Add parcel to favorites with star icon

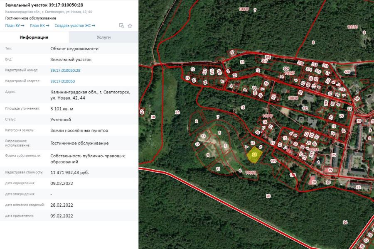(130, 25)
